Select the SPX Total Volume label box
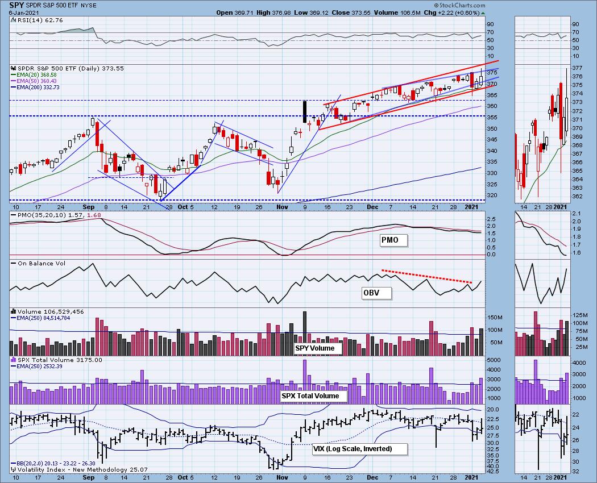Screen dimensions: 597x483 (x=310, y=395)
